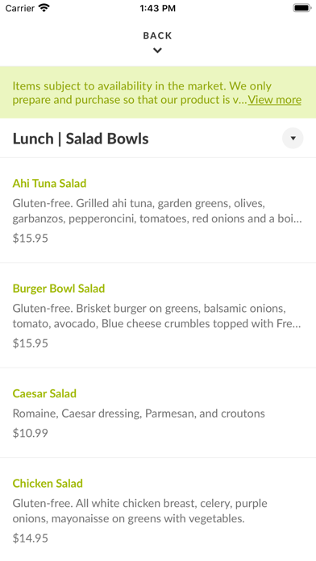Viewport: 316px width, 561px height.
Task: Click the Wi-Fi icon in status bar
Action: pos(44,8)
